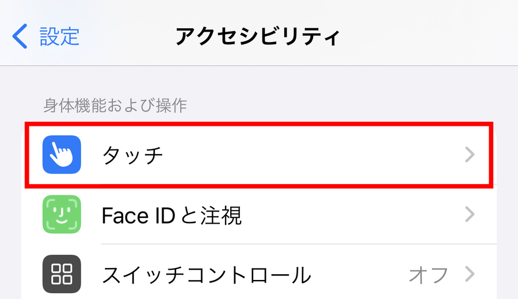The height and width of the screenshot is (299, 518).
Task: Tap the blue Touch hand icon
Action: tap(62, 155)
